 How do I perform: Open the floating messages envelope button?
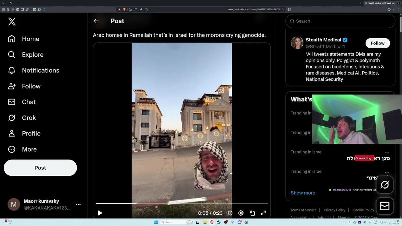coord(385,206)
